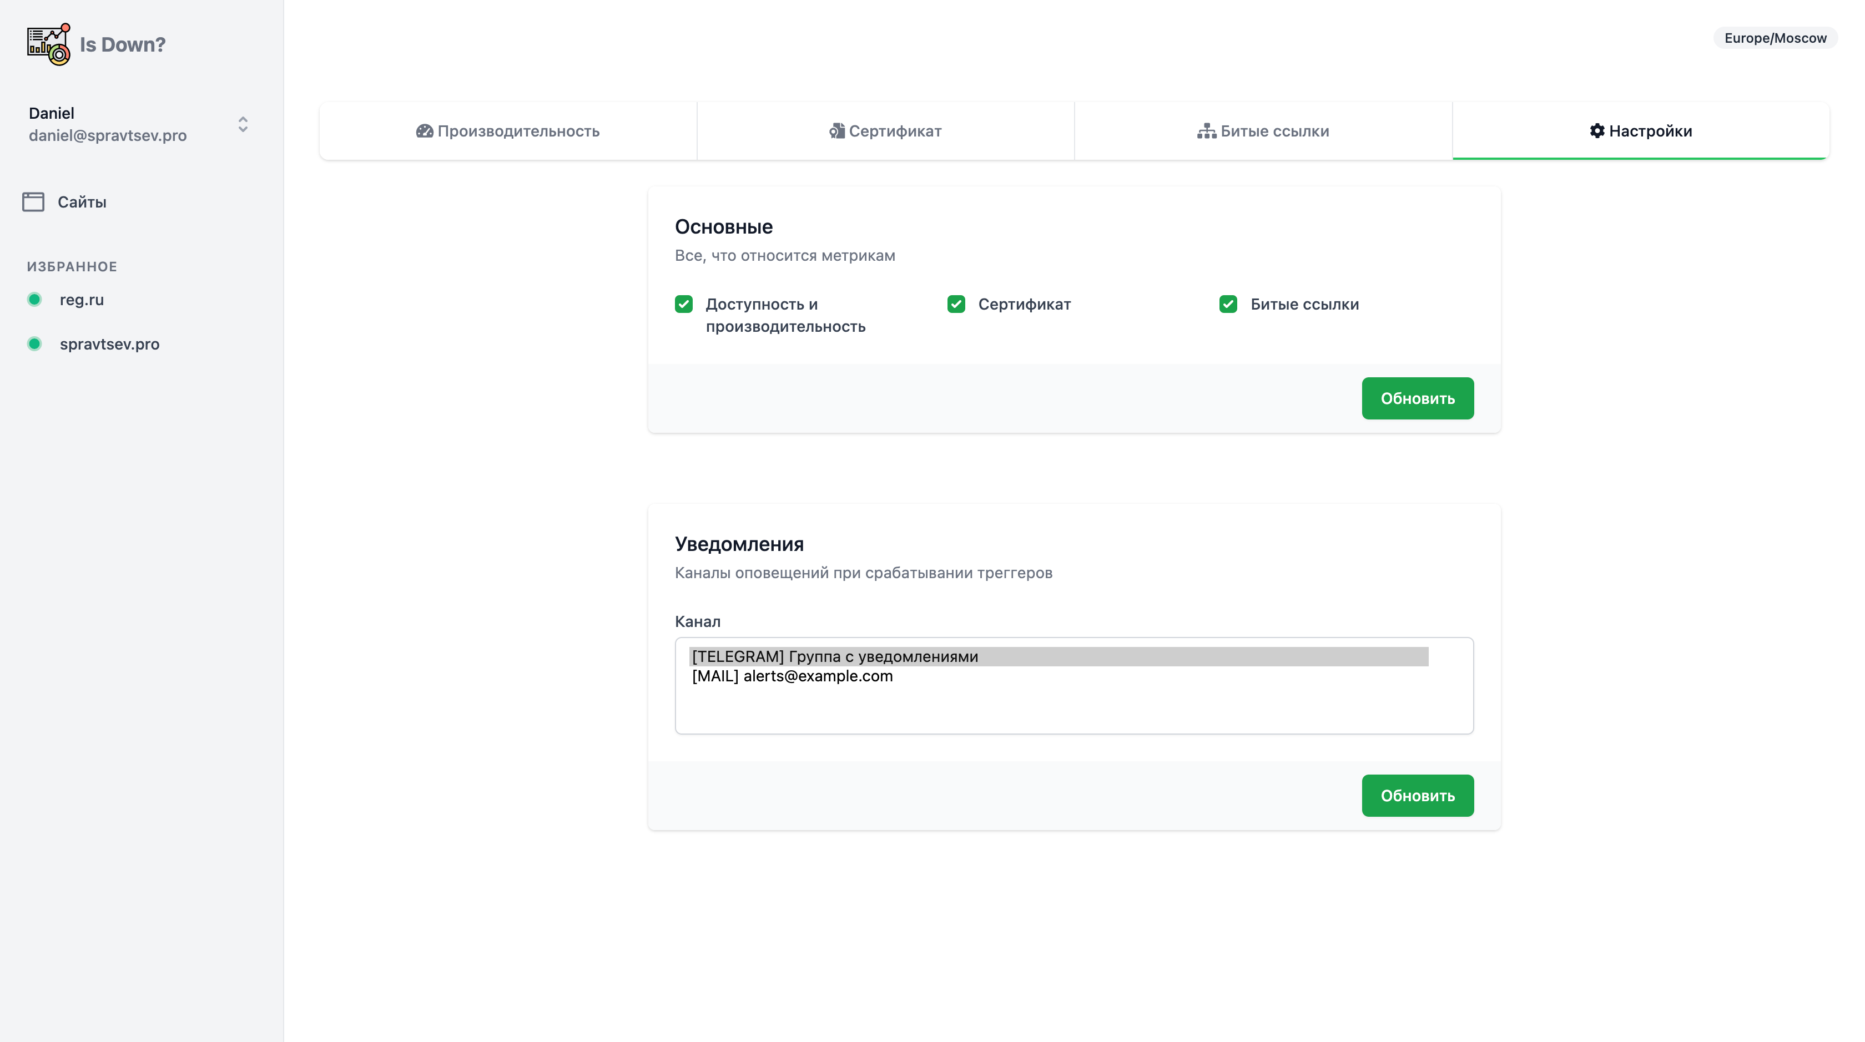Screen dimensions: 1865x1042
Task: Click green status dot next to spravtsev.pro
Action: 34,343
